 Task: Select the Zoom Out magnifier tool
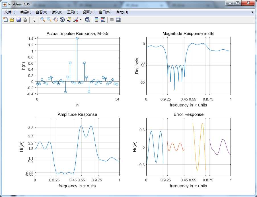[x=49, y=20]
